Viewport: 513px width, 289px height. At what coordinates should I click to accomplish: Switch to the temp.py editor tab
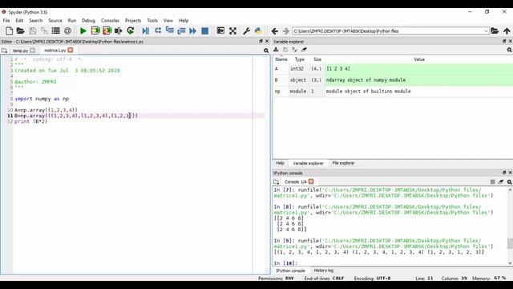click(20, 51)
